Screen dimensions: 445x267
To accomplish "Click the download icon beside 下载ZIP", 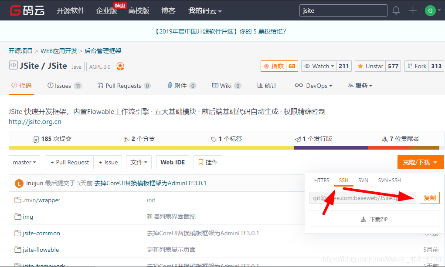I will [363, 220].
